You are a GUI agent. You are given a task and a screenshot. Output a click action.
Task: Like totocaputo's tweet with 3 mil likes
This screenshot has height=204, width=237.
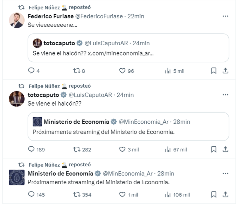click(x=122, y=149)
